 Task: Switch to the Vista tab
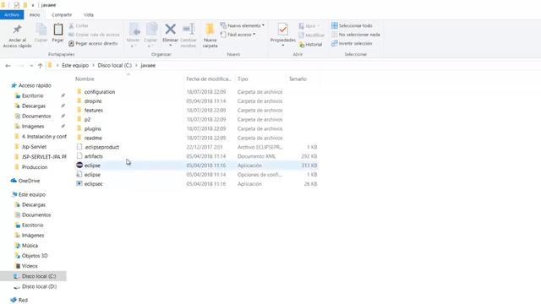click(89, 15)
